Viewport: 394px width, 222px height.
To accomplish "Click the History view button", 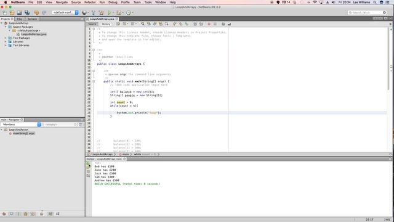I will (106, 24).
